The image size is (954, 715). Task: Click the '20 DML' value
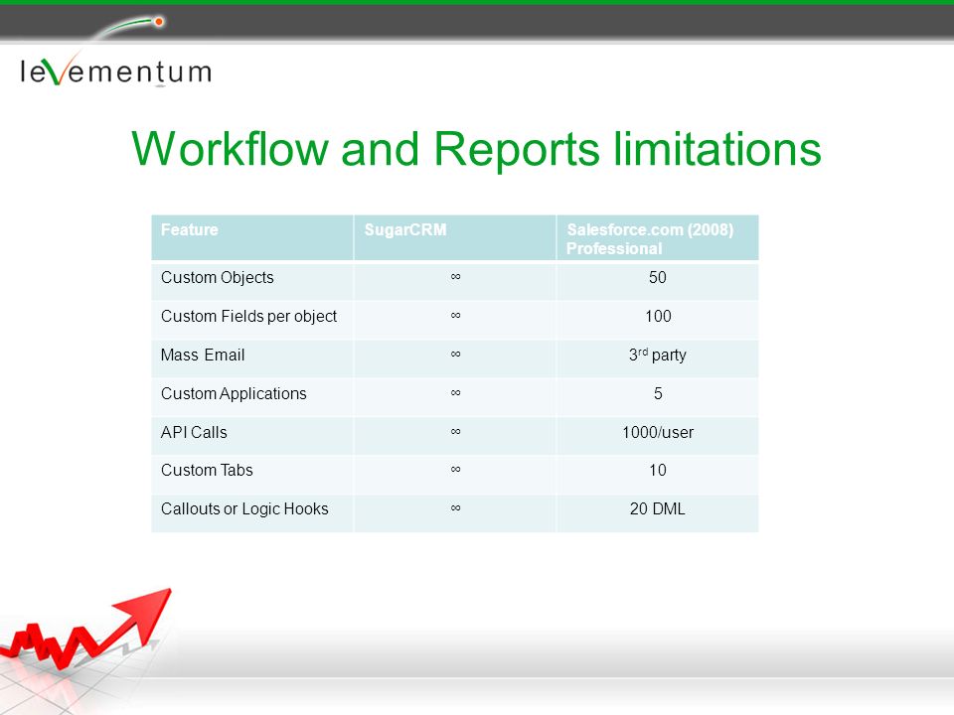pyautogui.click(x=658, y=509)
